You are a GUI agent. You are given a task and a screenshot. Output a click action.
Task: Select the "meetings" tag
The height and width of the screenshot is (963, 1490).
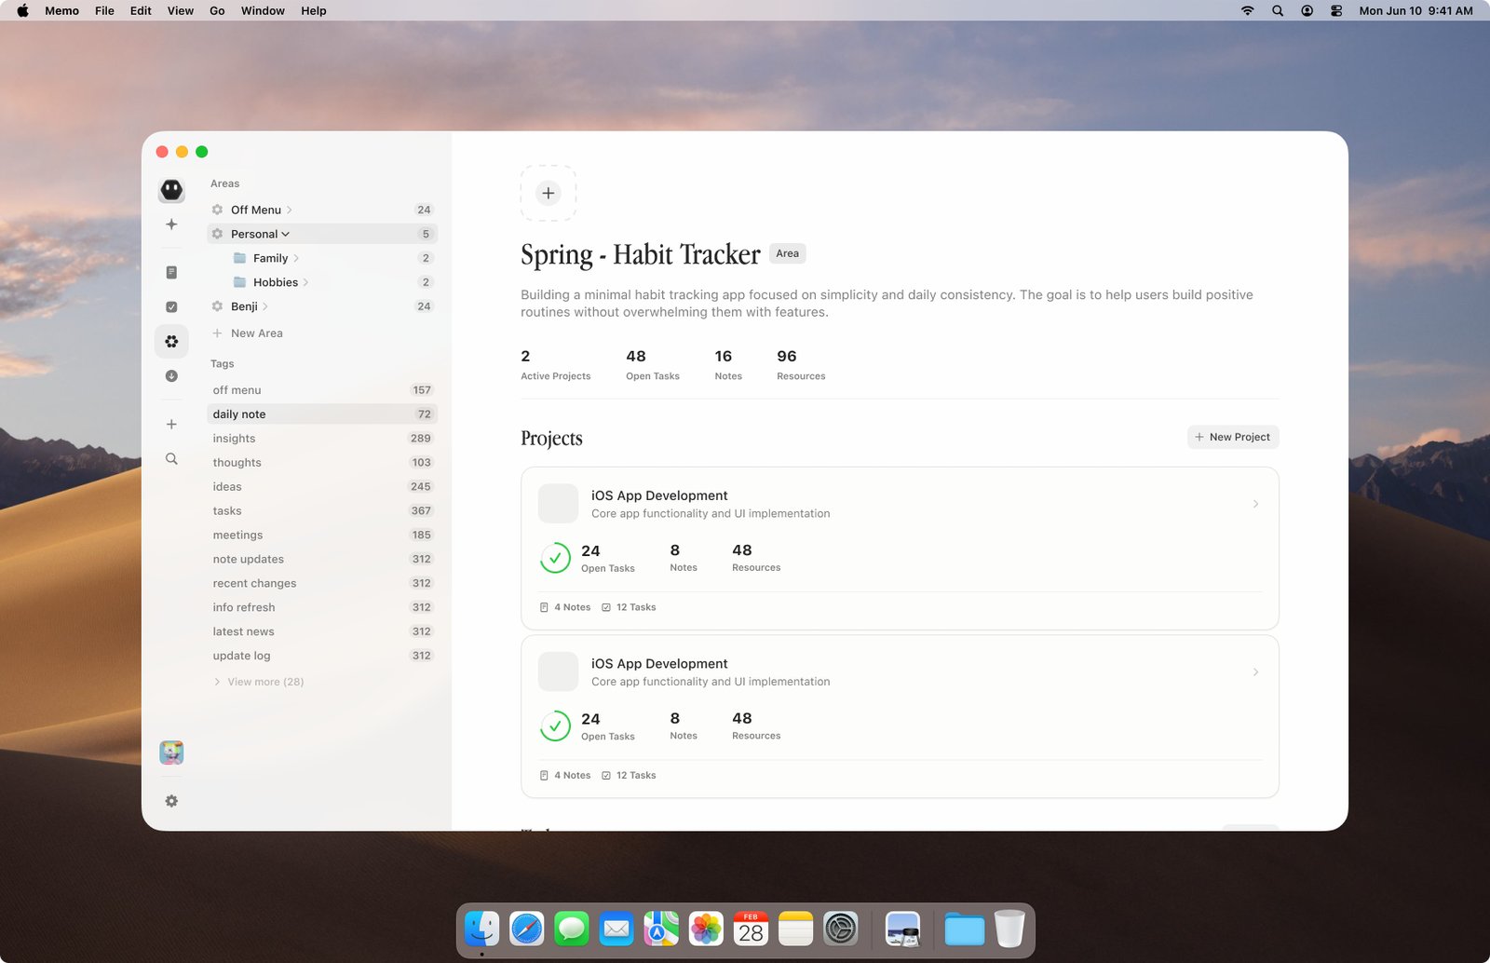[322, 536]
